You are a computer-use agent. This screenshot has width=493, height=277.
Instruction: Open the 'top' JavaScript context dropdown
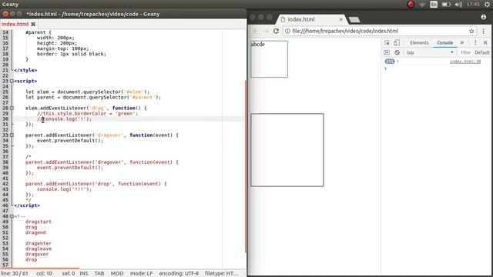(430, 52)
